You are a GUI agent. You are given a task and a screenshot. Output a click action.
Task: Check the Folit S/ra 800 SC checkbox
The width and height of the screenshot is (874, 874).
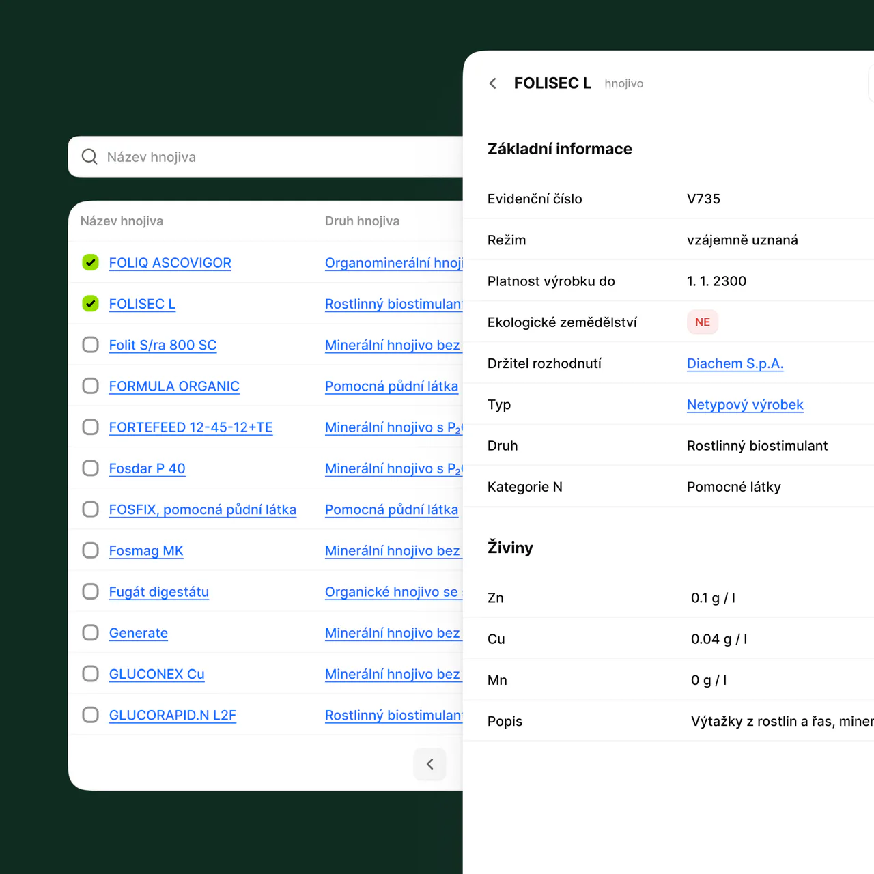[90, 345]
